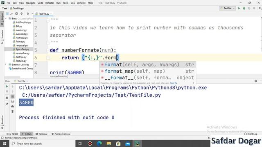Open the TestFile run configuration dropdown
The image size is (262, 147).
pyautogui.click(x=227, y=8)
